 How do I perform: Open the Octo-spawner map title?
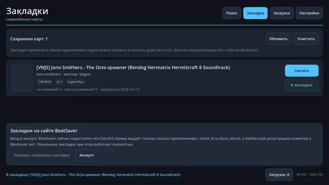point(133,67)
